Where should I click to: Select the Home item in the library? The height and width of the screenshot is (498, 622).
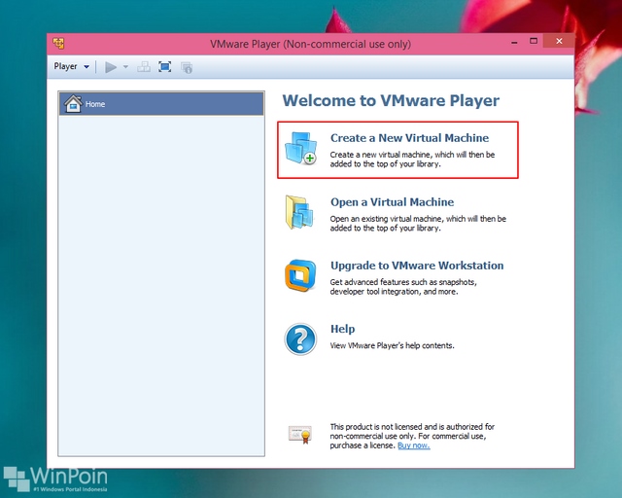click(161, 104)
